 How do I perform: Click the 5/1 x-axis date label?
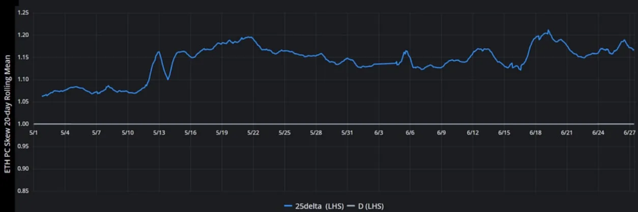point(34,132)
